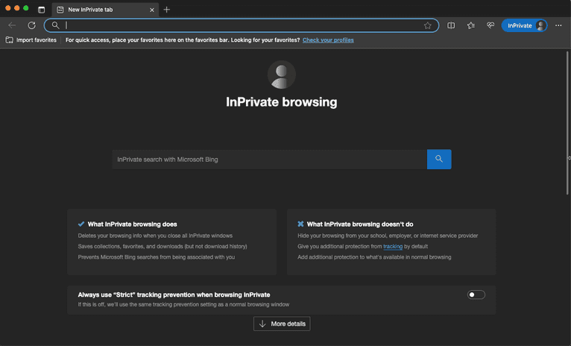
Task: Enable Strict tracking prevention toggle
Action: pos(476,295)
